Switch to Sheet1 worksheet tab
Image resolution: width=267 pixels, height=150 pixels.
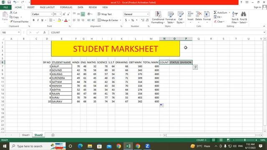click(26, 135)
